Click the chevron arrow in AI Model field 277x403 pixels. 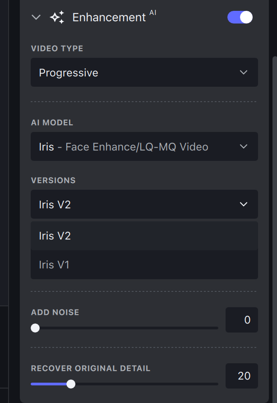click(244, 146)
